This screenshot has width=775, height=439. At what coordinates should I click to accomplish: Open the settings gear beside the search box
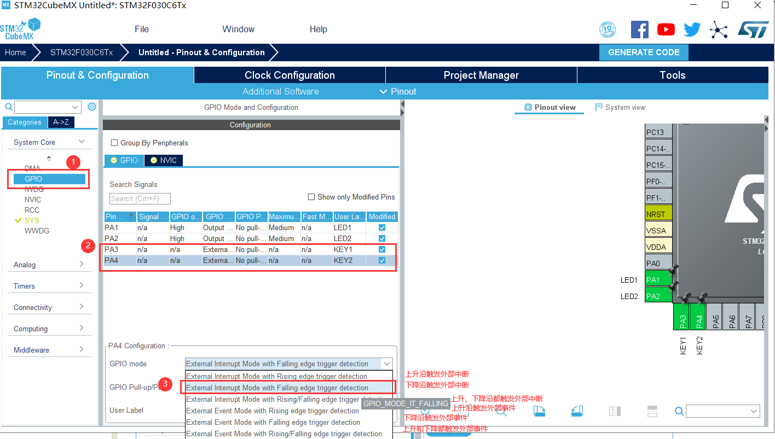point(91,107)
